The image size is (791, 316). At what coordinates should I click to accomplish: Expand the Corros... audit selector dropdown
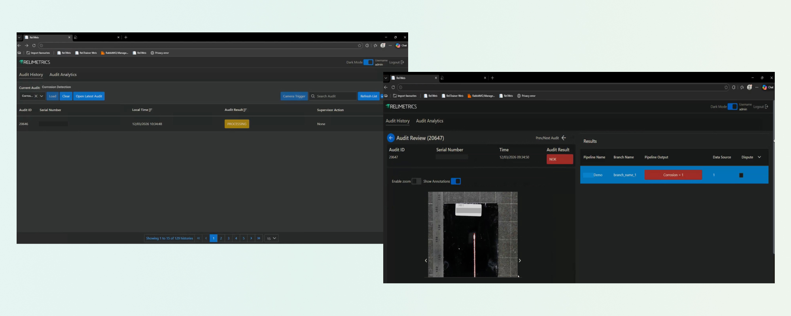[42, 96]
